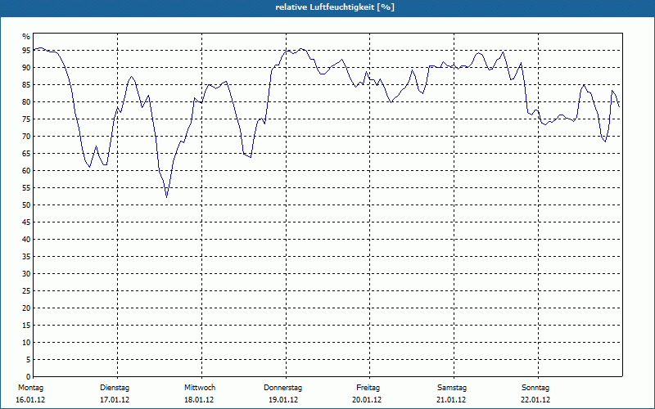Select the 'Samstag' day label

pyautogui.click(x=452, y=388)
